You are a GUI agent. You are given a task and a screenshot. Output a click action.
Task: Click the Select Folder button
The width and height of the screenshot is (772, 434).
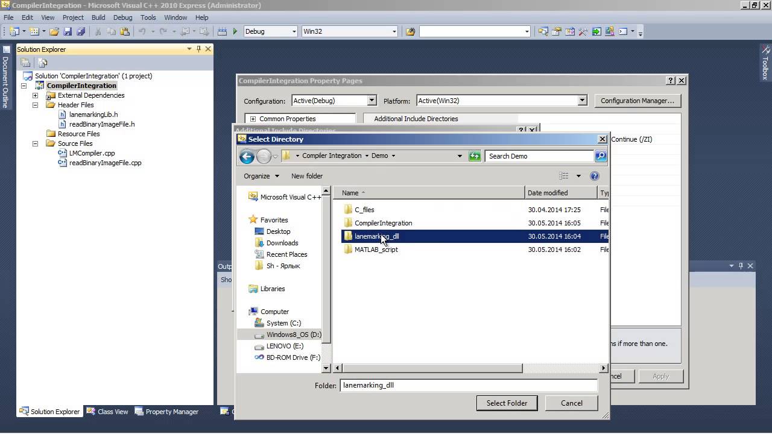[x=507, y=403]
